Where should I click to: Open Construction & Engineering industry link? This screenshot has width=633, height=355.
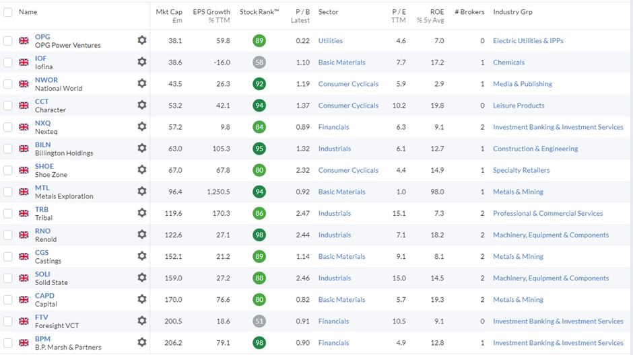[x=535, y=149]
